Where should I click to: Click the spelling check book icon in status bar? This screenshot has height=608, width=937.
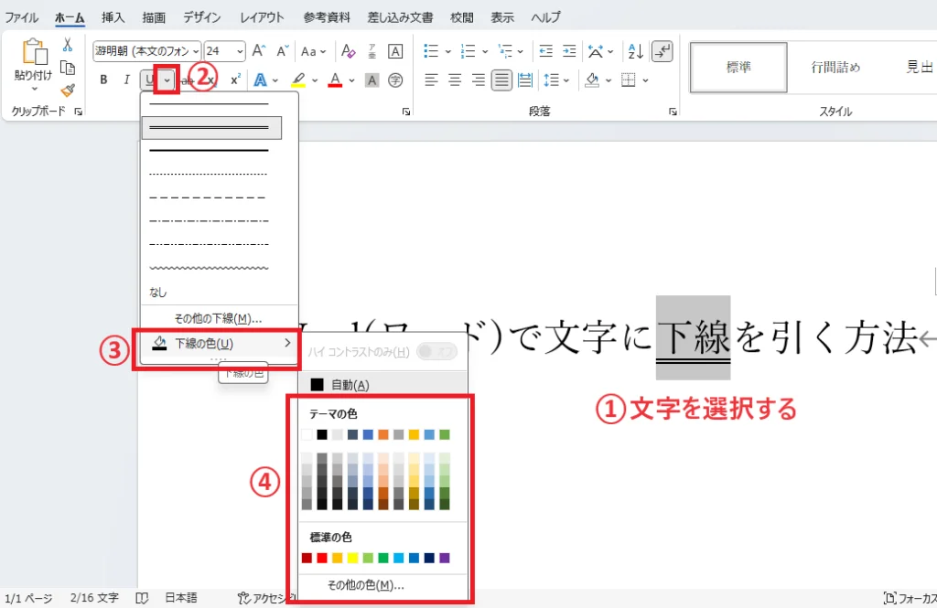pos(142,598)
